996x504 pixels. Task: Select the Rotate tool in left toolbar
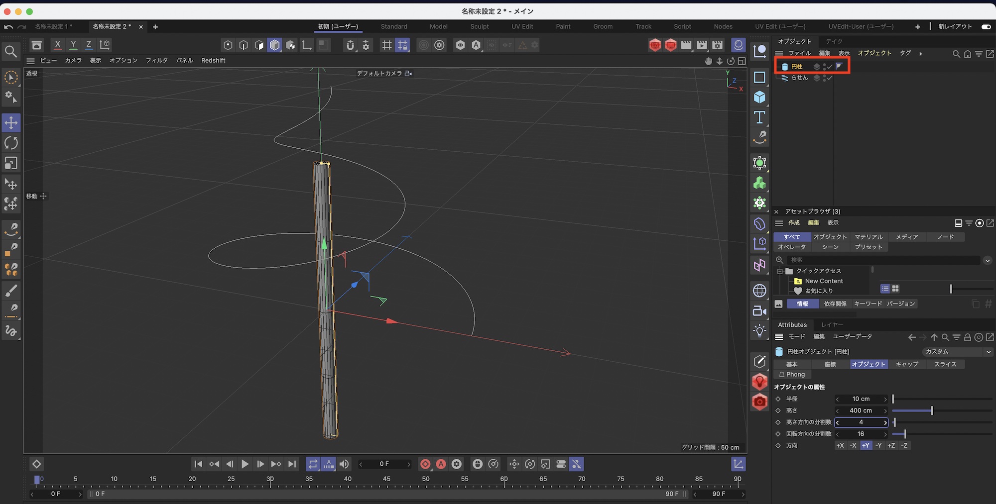click(x=11, y=143)
